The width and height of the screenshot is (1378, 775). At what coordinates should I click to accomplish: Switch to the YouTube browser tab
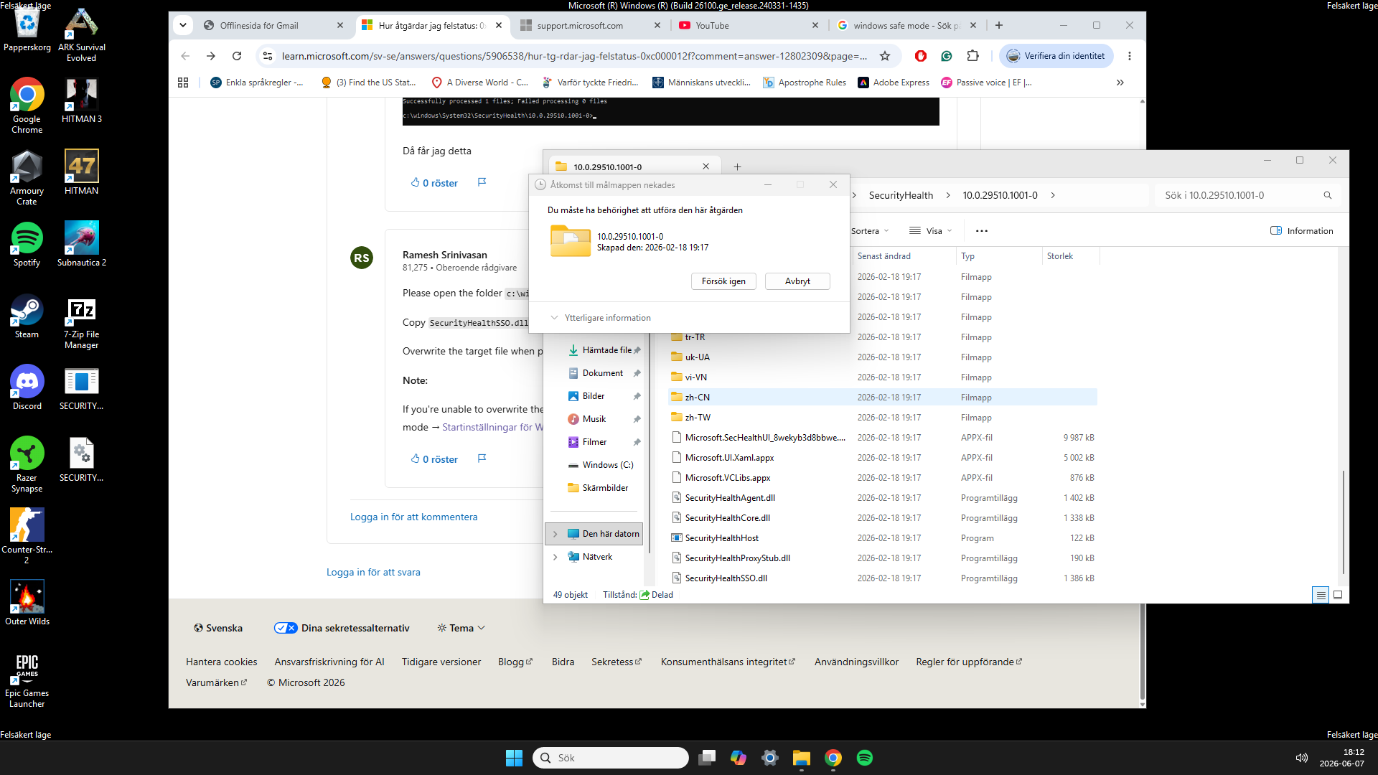coord(749,25)
